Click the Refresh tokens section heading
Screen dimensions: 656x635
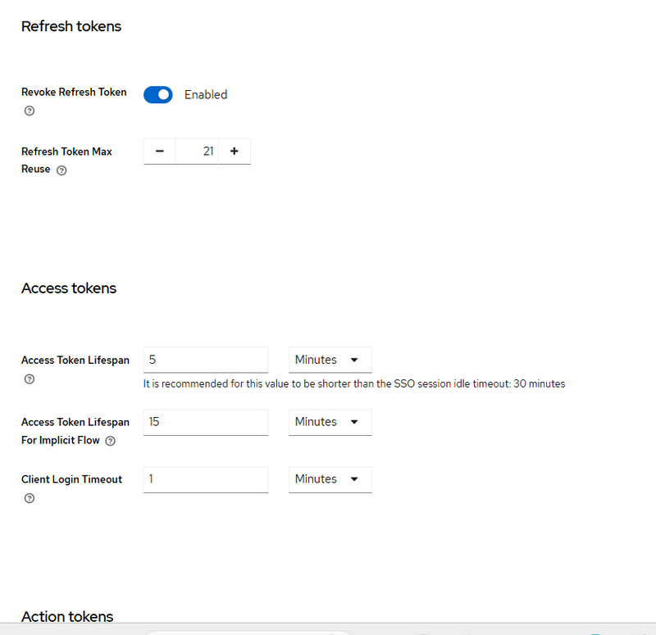(x=71, y=26)
